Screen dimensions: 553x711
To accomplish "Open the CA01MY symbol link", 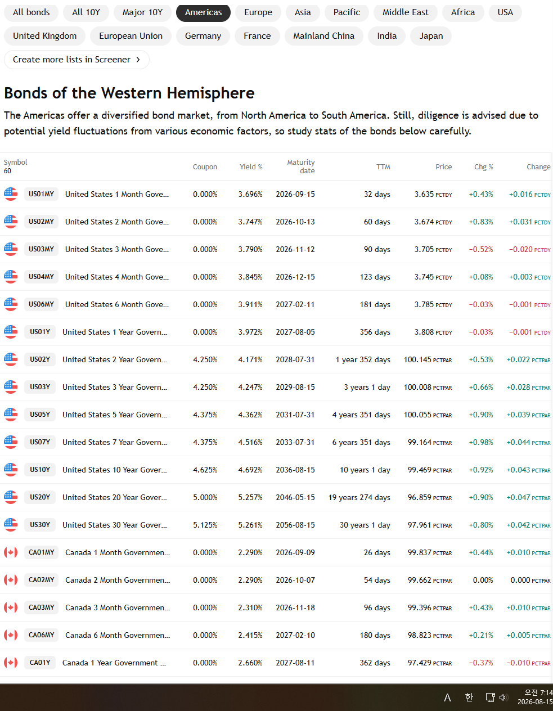I will [42, 552].
